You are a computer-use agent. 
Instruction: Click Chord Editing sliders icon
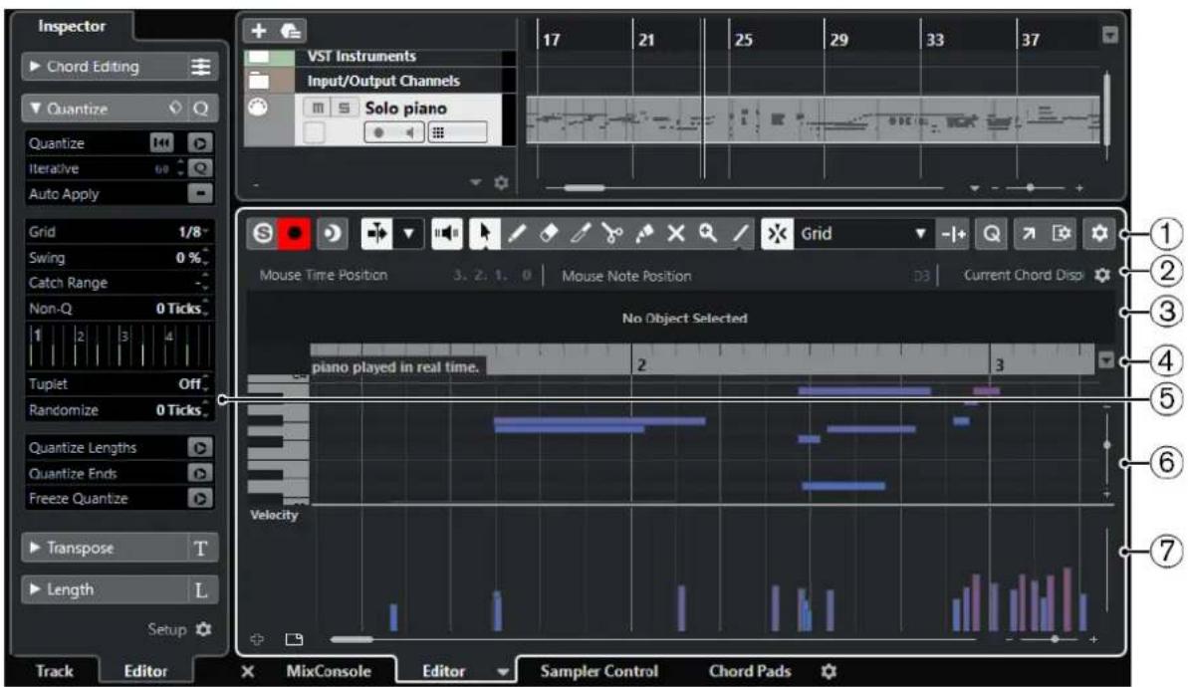[201, 67]
